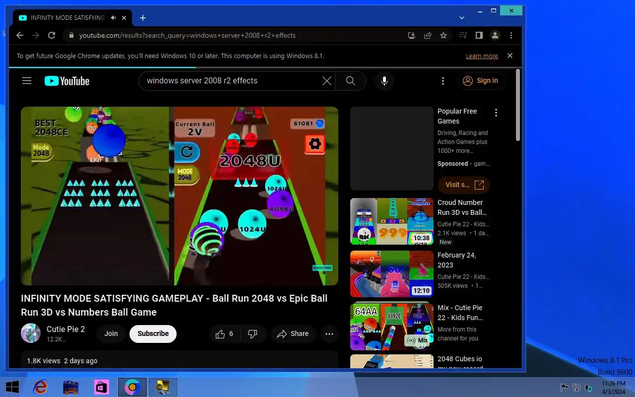Screen dimensions: 635x397
Task: Run search with the magnifier button
Action: coord(351,81)
